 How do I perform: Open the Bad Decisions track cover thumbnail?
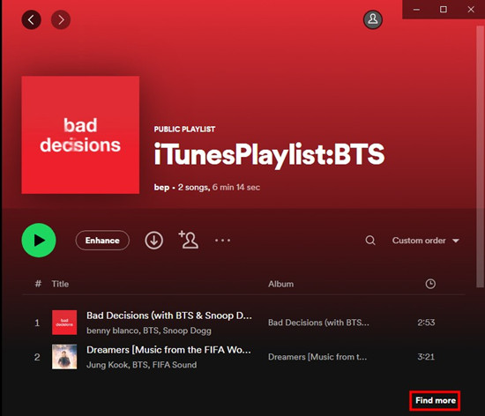[x=64, y=323]
